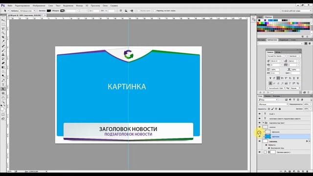313x176 pixels.
Task: Select the Rectangle shape tool
Action: pos(3,93)
